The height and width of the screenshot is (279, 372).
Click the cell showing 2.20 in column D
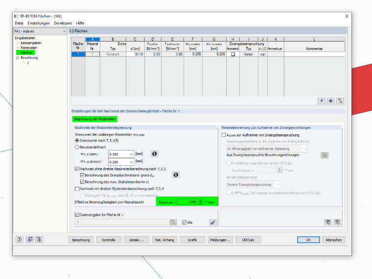(x=153, y=54)
